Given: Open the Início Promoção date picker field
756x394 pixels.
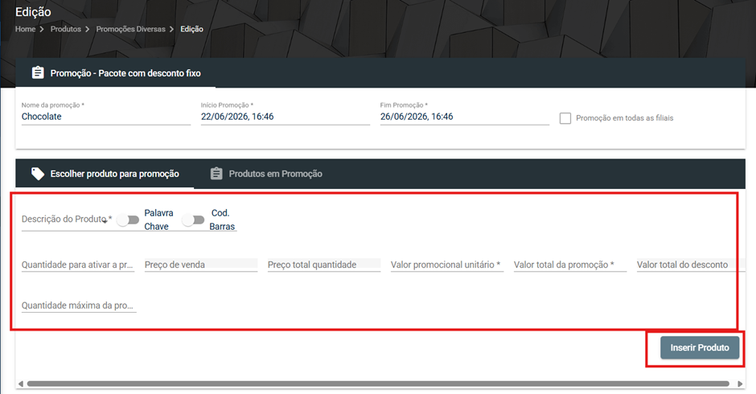Looking at the screenshot, I should pyautogui.click(x=286, y=117).
